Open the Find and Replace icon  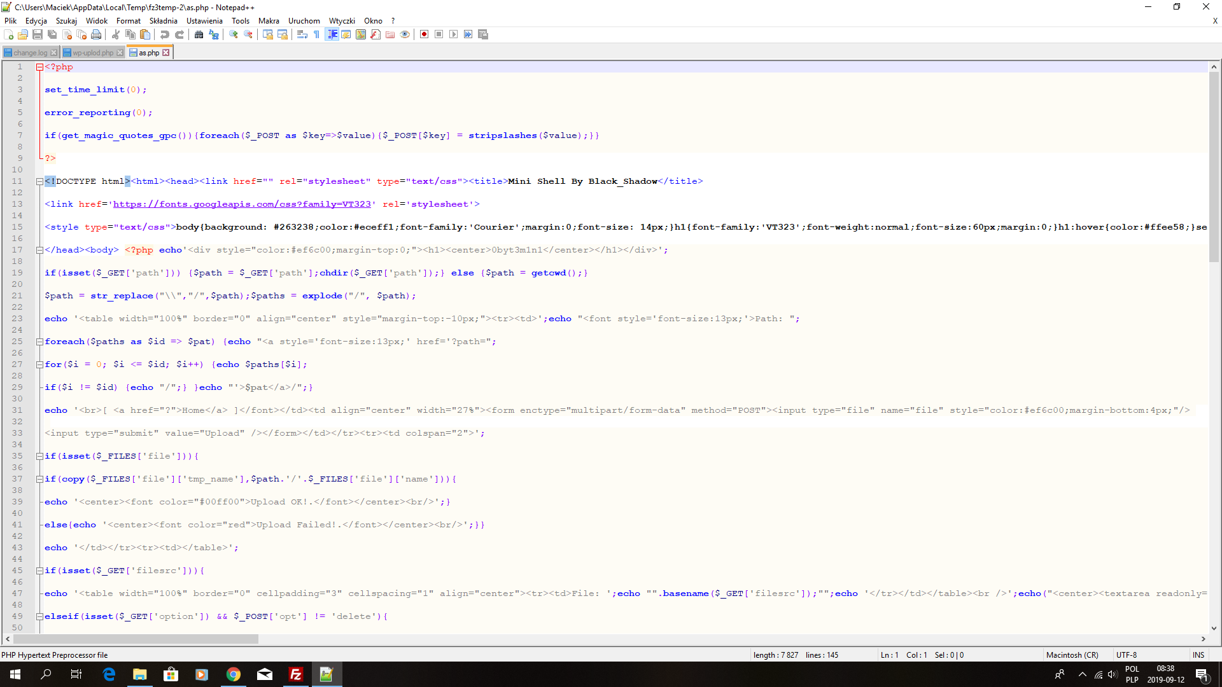click(x=214, y=34)
